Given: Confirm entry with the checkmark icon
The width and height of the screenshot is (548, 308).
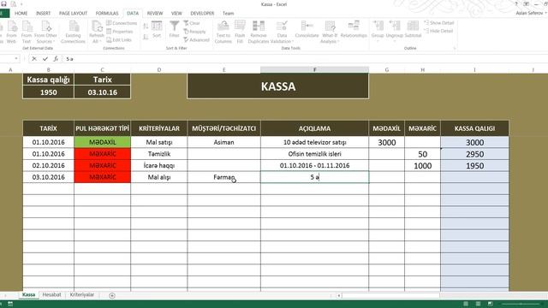Looking at the screenshot, I should click(45, 59).
